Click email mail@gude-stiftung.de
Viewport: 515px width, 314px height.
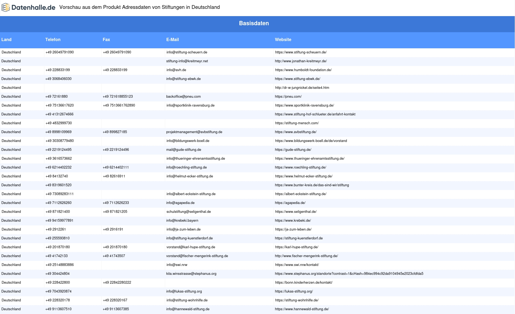click(183, 150)
